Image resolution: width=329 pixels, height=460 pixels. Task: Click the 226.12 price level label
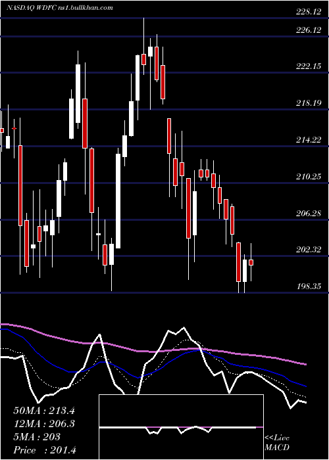point(307,30)
